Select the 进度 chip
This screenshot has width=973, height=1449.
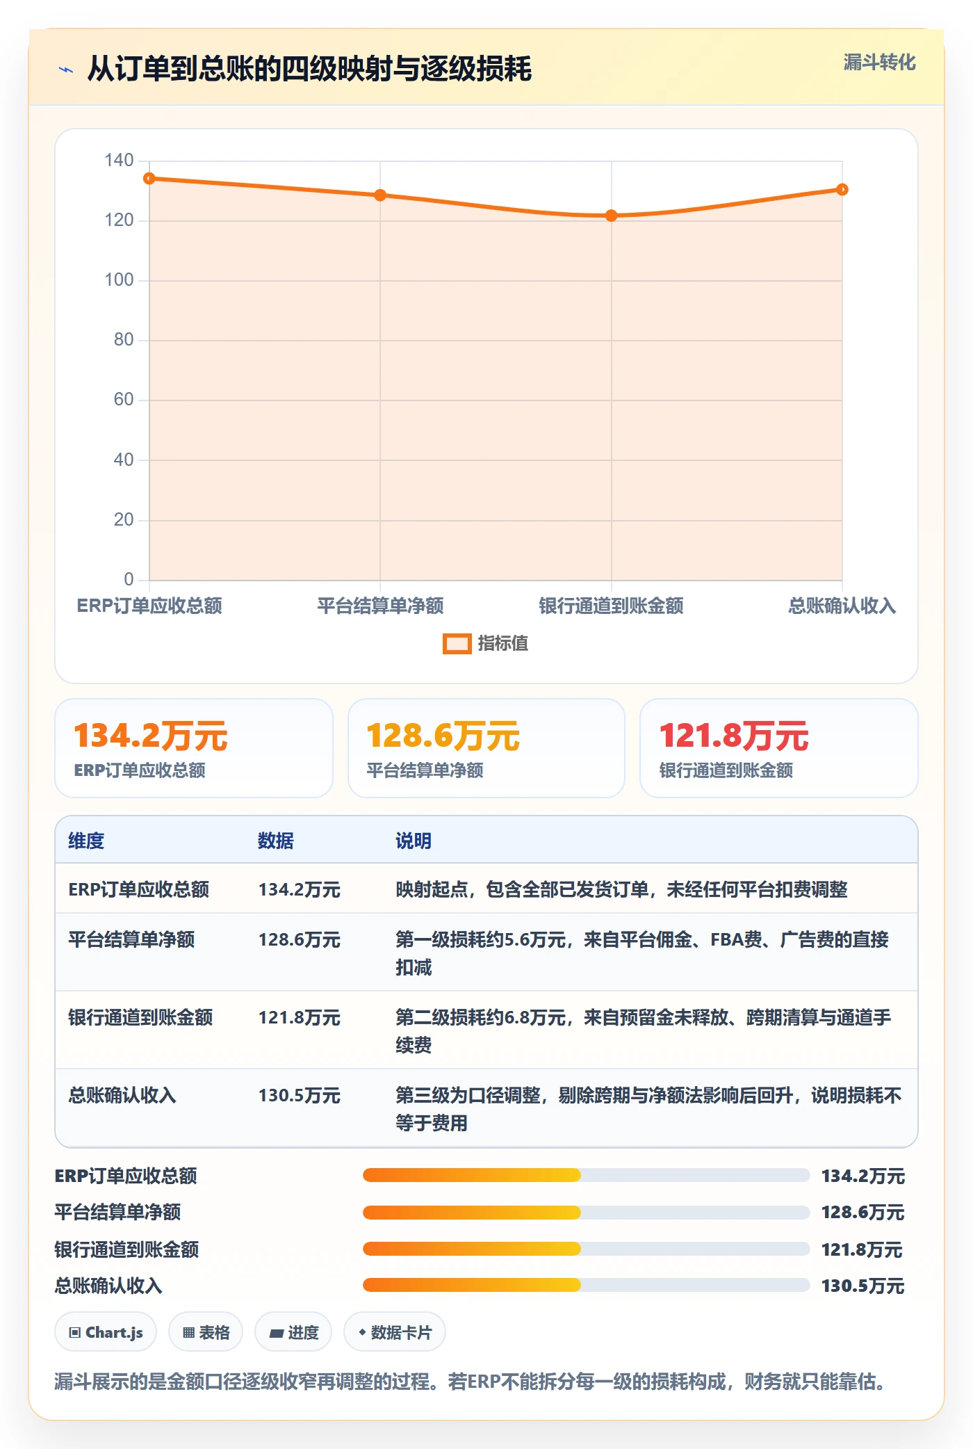(x=293, y=1332)
